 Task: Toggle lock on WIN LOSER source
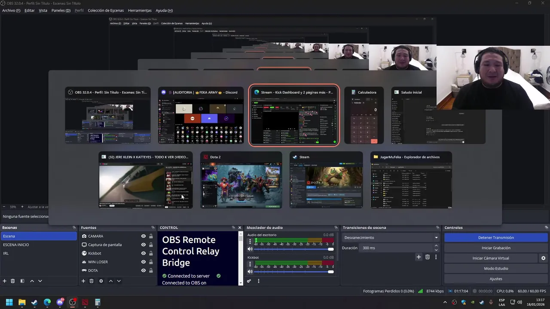[x=151, y=262]
